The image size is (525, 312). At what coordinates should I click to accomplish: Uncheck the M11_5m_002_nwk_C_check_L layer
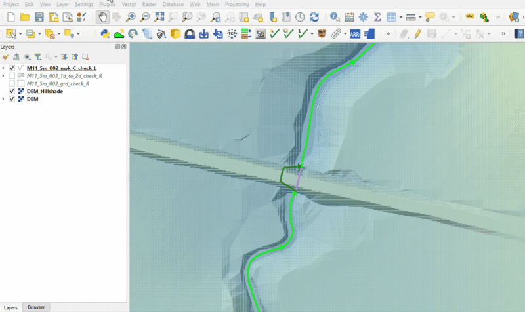pyautogui.click(x=12, y=68)
